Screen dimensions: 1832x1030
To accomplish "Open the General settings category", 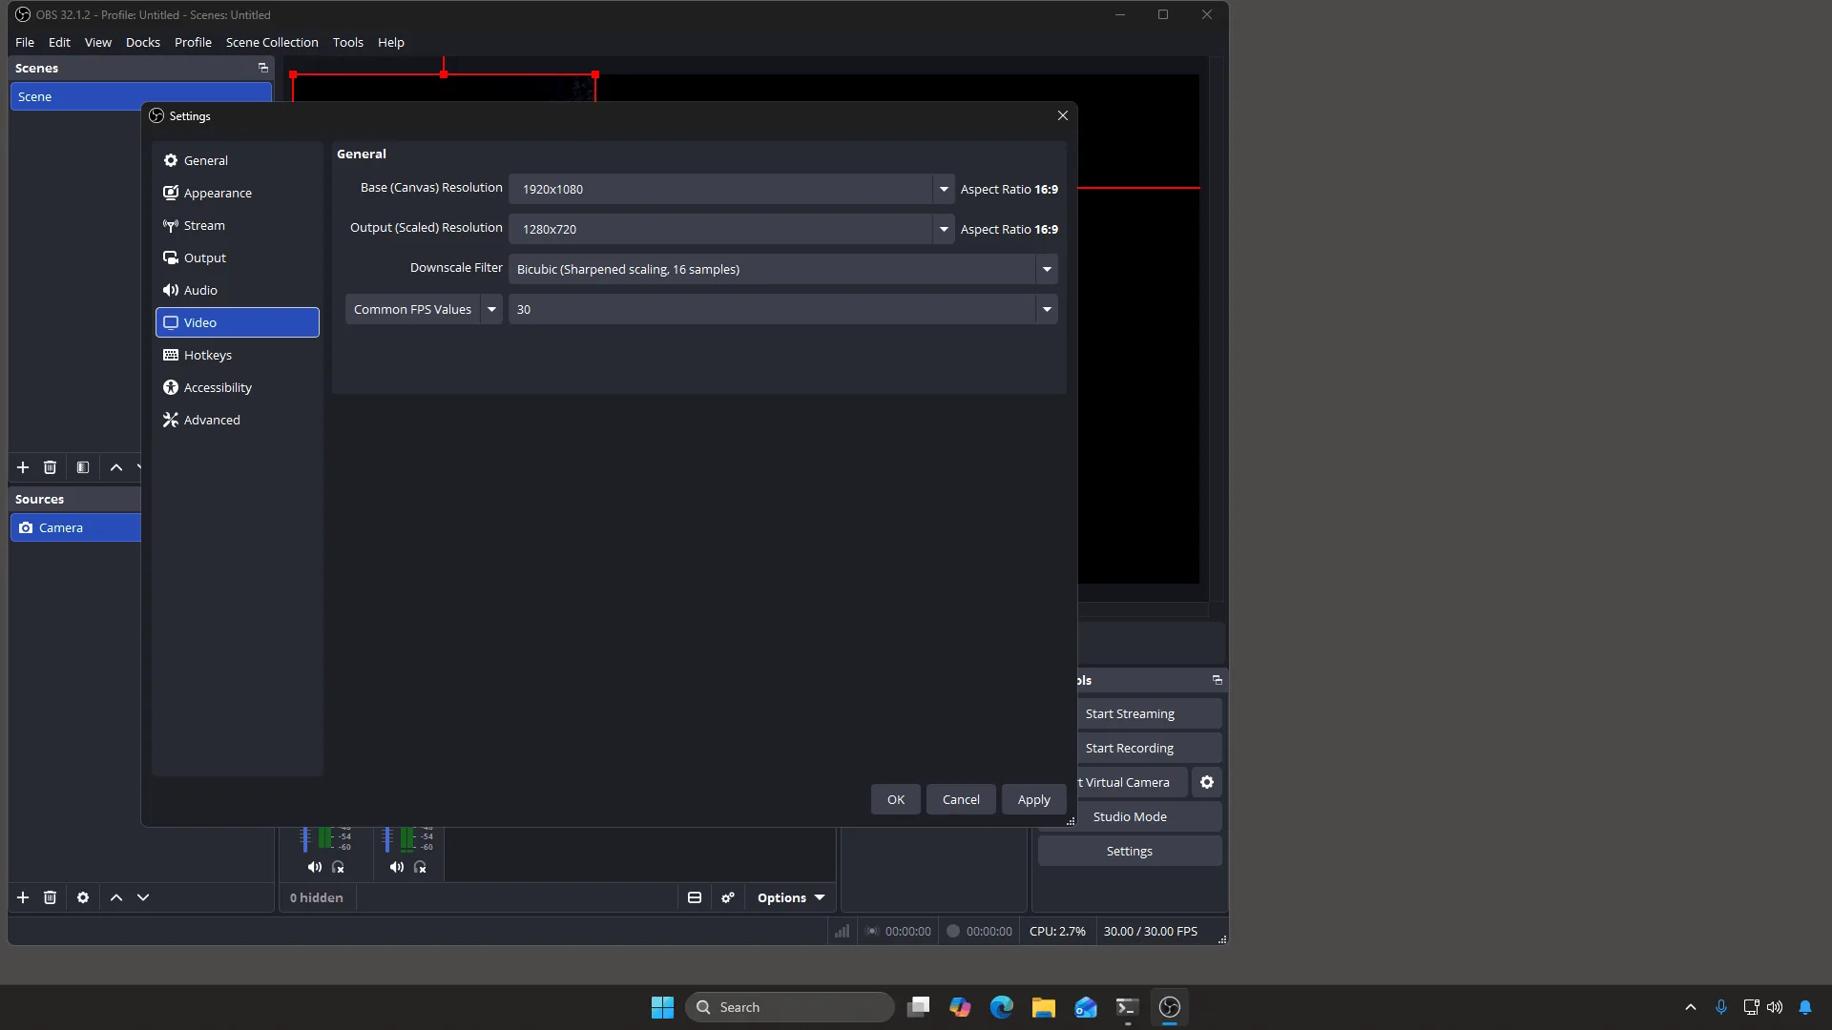I will 237,160.
